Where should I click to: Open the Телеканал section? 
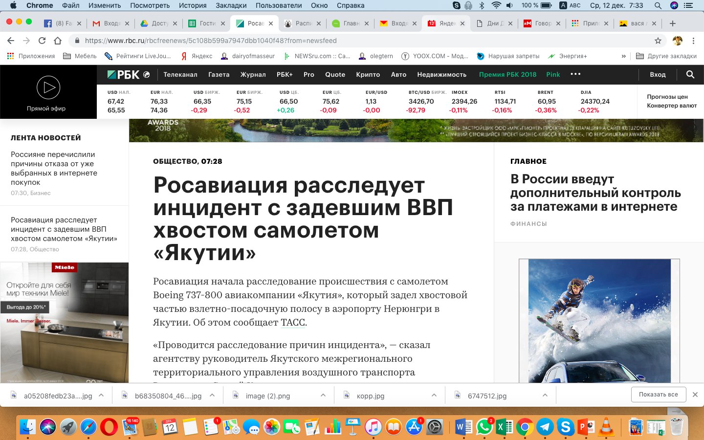pos(180,74)
